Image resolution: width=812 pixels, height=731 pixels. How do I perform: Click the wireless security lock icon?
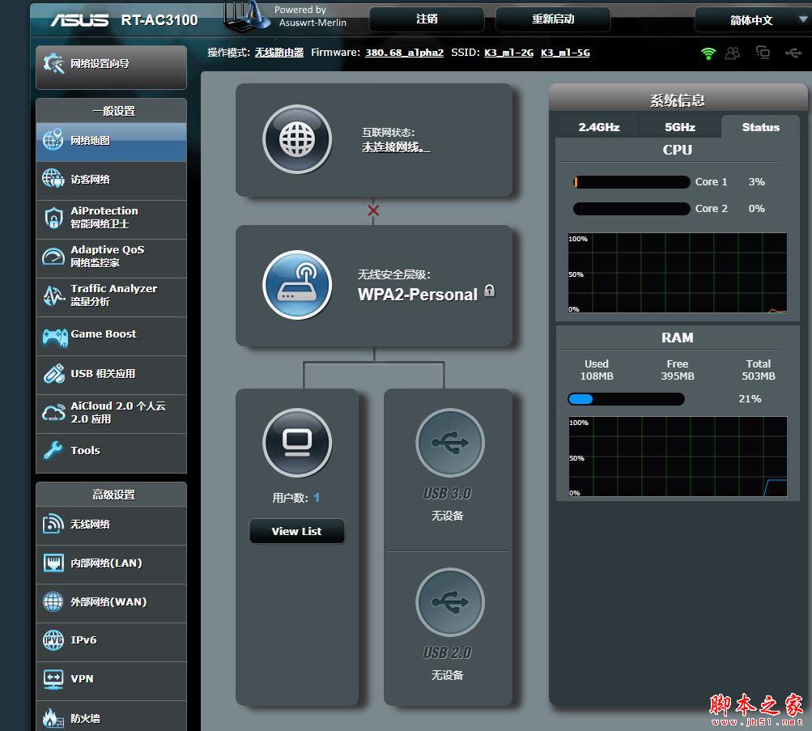coord(489,291)
